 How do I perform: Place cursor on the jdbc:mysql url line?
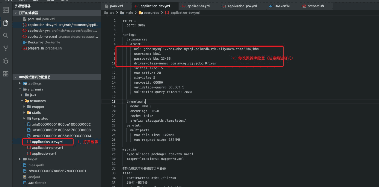pos(196,49)
